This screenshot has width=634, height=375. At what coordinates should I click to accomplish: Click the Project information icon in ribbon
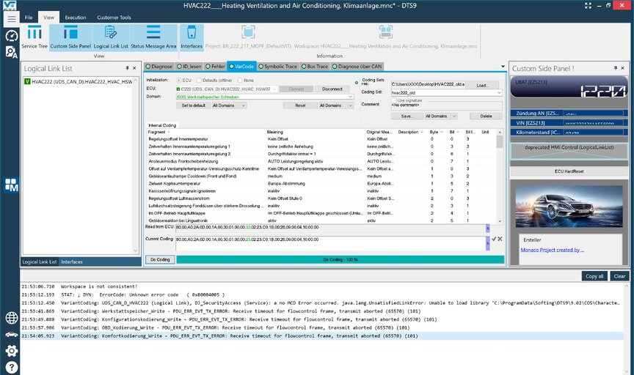coord(248,32)
